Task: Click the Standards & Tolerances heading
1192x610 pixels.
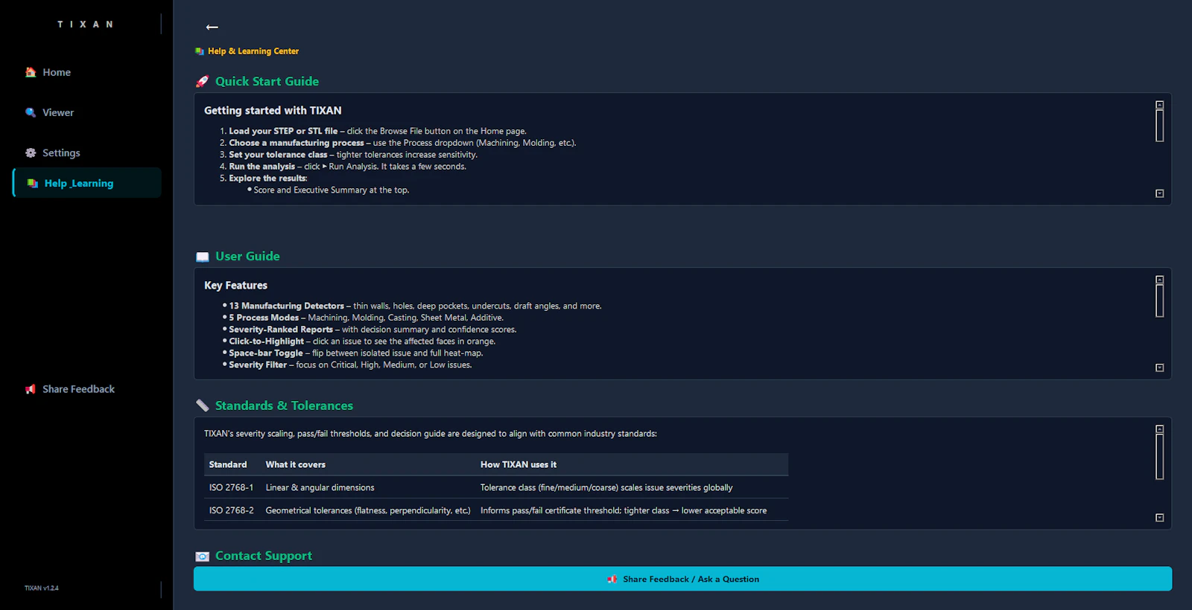Action: (x=284, y=405)
